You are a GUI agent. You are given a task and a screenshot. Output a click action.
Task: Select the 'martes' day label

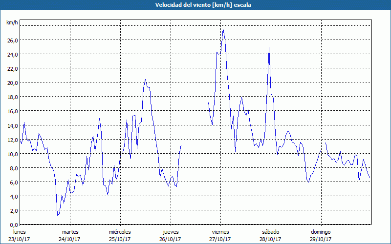click(70, 232)
